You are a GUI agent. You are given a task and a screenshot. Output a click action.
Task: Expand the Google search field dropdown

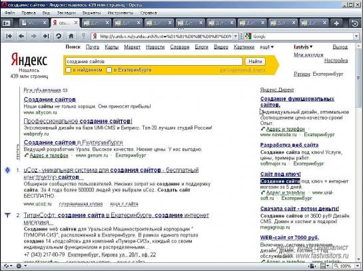coord(356,37)
